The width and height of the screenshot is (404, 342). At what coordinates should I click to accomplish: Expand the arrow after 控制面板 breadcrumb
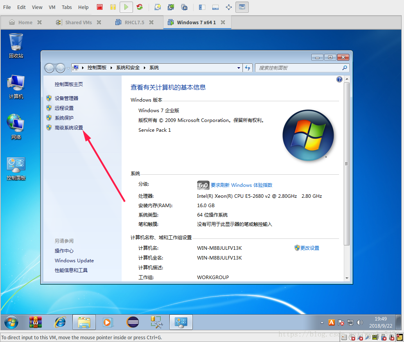click(x=111, y=68)
